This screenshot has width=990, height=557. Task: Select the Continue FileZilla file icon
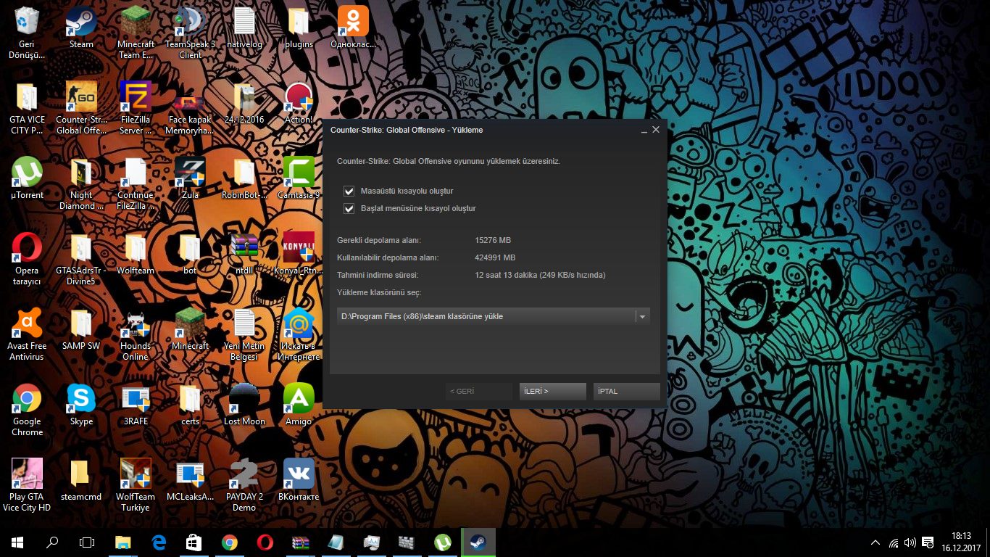pos(136,183)
